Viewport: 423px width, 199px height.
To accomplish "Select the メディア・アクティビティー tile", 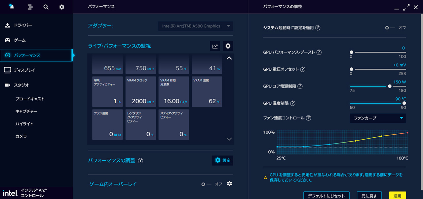I will point(174,125).
